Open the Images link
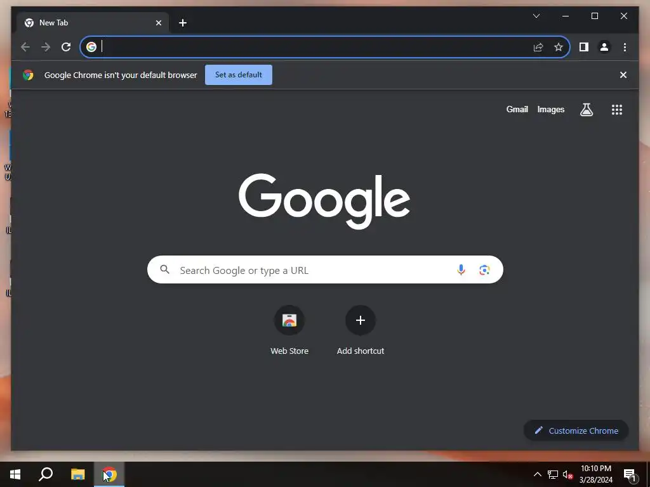 pyautogui.click(x=550, y=109)
